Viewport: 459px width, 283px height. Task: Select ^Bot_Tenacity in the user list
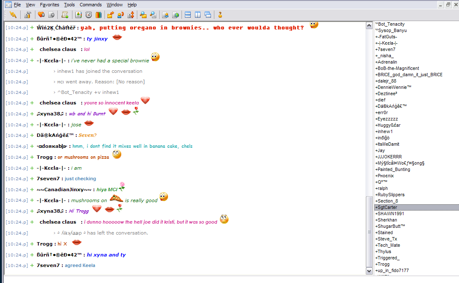(x=390, y=24)
